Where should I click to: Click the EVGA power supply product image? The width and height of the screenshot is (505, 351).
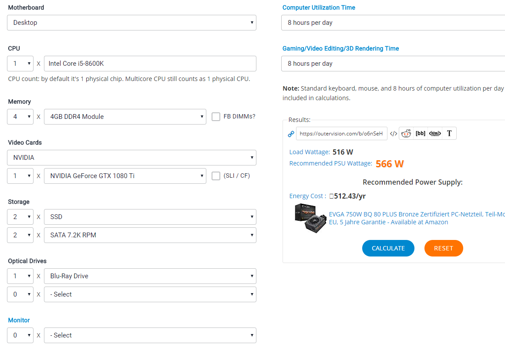tap(310, 218)
